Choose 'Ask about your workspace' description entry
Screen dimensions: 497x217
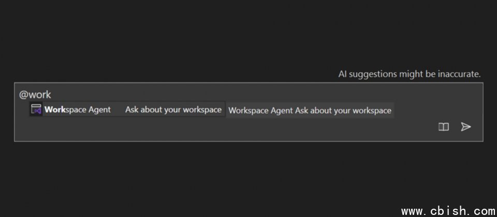click(x=173, y=110)
